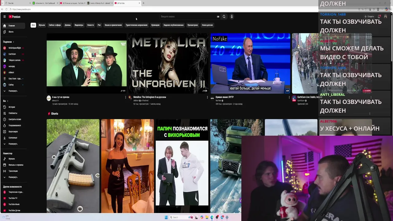Open EarthCam channel in subscriptions
The image size is (393, 221).
[x=13, y=54]
